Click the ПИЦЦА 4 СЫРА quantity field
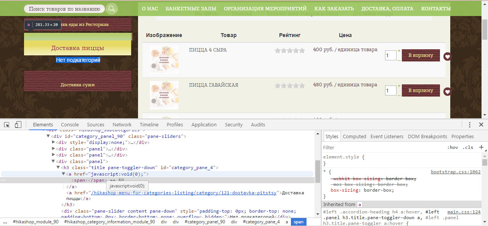 [391, 55]
